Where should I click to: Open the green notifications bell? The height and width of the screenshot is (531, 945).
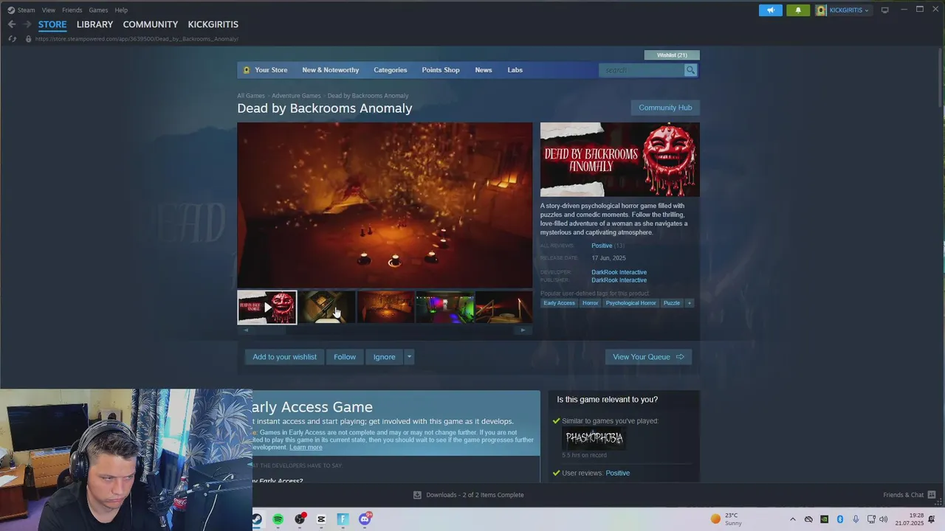click(x=798, y=10)
